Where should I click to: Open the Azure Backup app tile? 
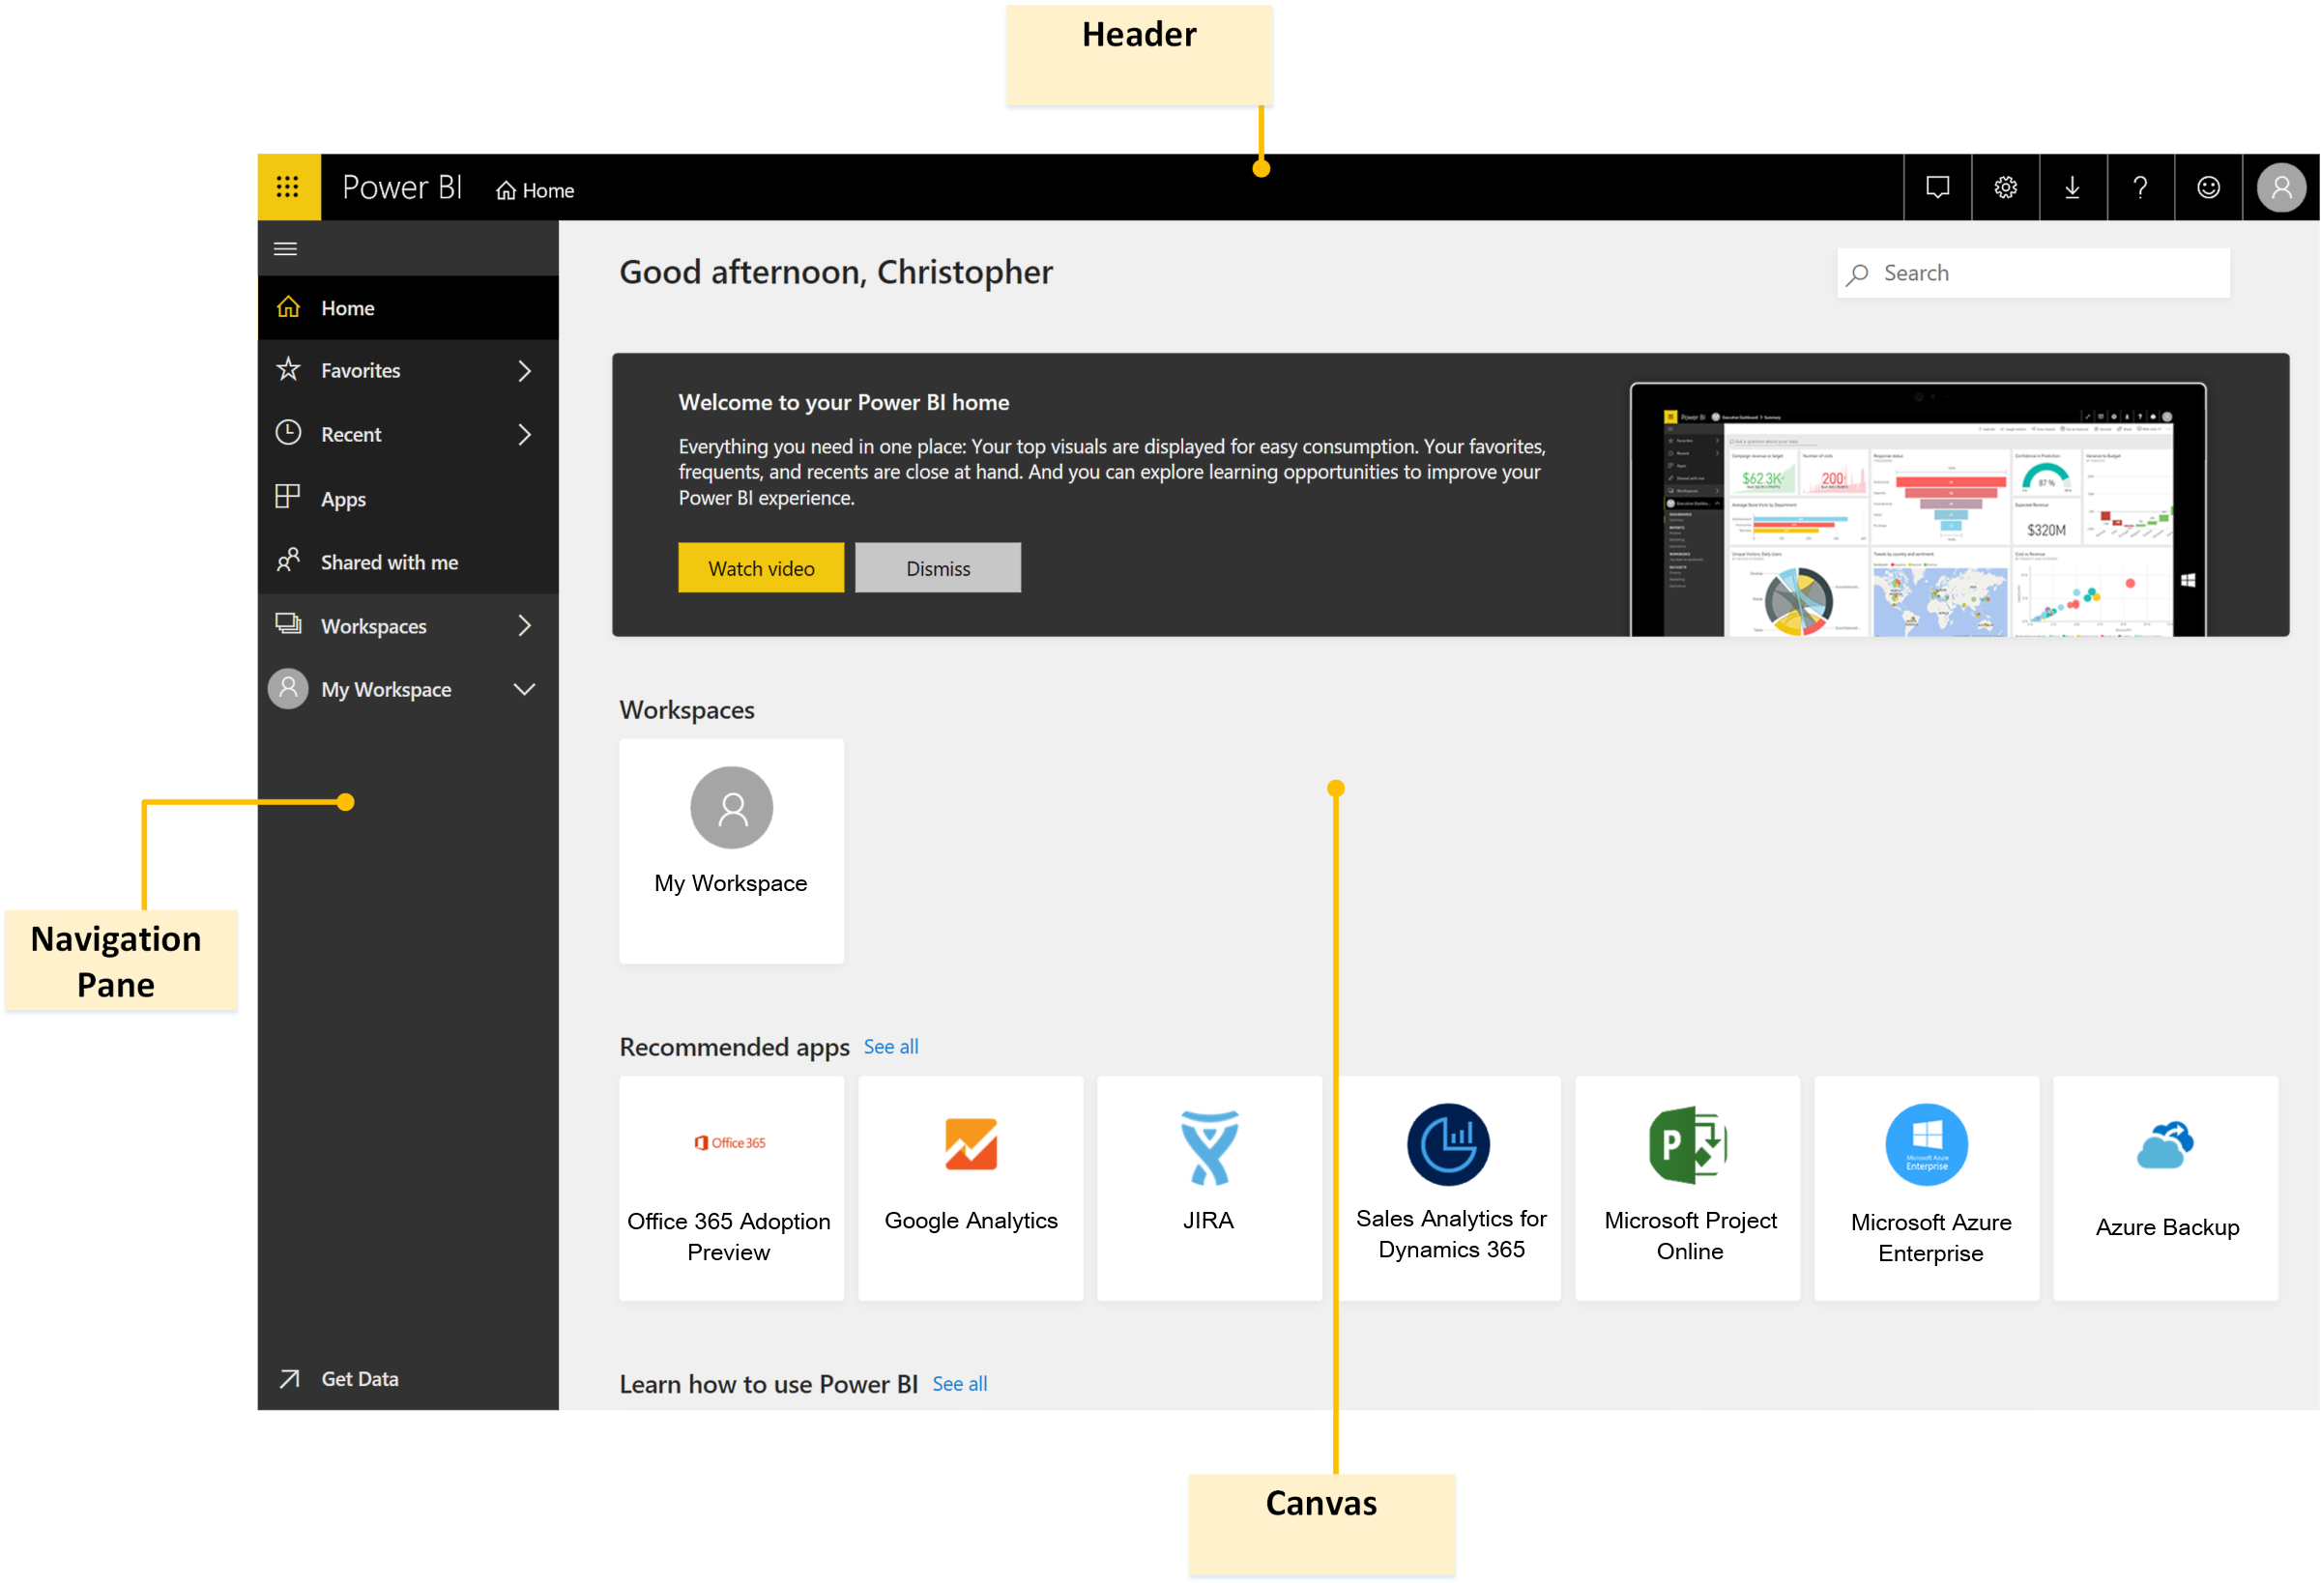(x=2165, y=1188)
